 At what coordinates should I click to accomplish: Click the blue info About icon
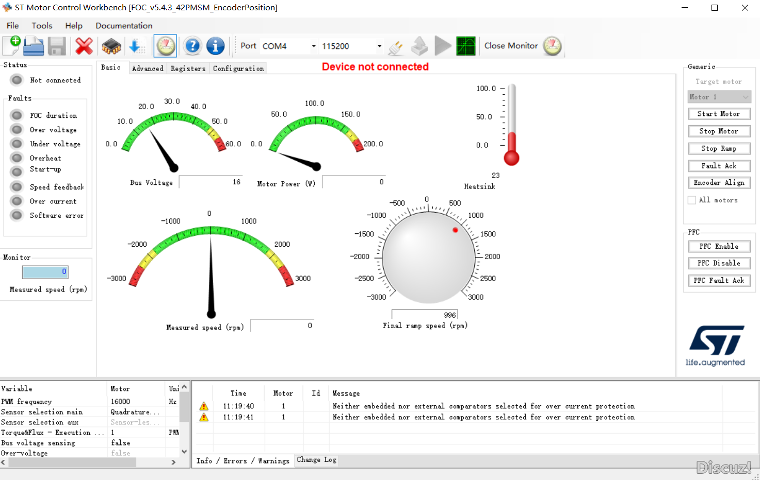click(216, 46)
